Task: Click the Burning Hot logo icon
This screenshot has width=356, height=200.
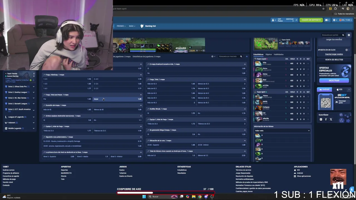Action: [142, 26]
